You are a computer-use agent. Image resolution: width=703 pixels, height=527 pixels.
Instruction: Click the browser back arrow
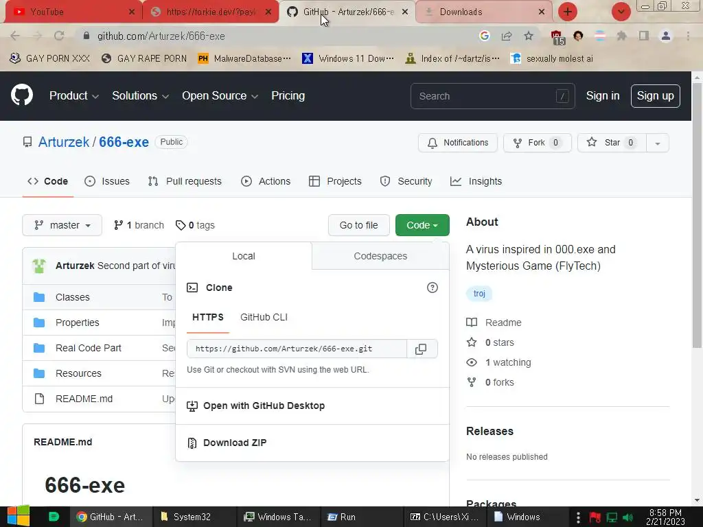click(x=15, y=36)
